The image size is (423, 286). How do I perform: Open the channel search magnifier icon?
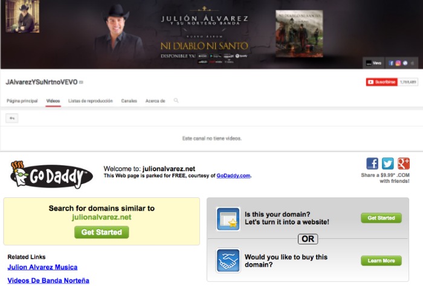(x=176, y=101)
